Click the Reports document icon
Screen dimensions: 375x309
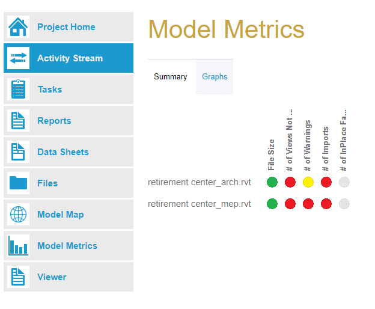pyautogui.click(x=18, y=121)
